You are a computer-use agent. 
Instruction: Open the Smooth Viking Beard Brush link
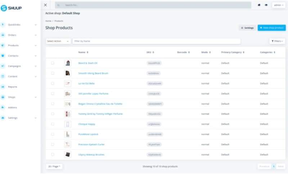[93, 73]
